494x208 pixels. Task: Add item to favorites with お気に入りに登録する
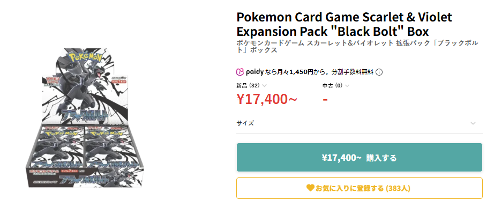360,188
